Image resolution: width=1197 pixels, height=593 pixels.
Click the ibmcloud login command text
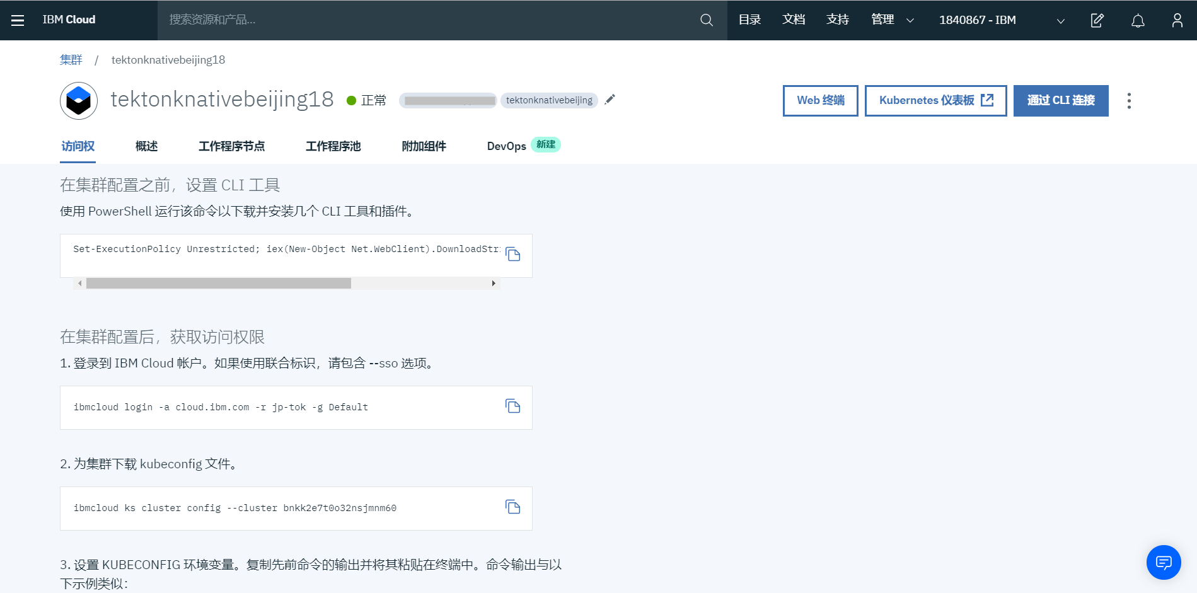tap(221, 407)
